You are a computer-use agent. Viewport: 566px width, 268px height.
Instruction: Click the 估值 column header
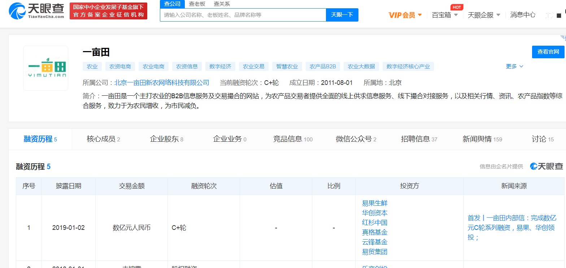click(276, 186)
